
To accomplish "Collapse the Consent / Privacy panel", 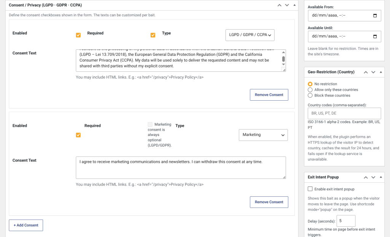I will point(294,5).
